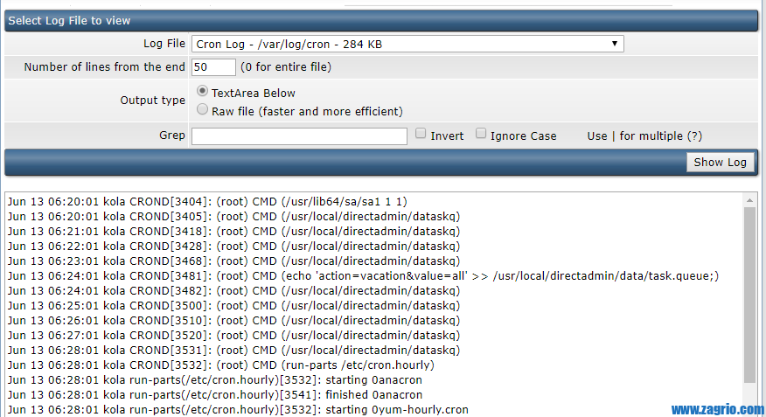Click the arrow on the Cron Log combo box
The image size is (766, 417).
click(x=615, y=44)
